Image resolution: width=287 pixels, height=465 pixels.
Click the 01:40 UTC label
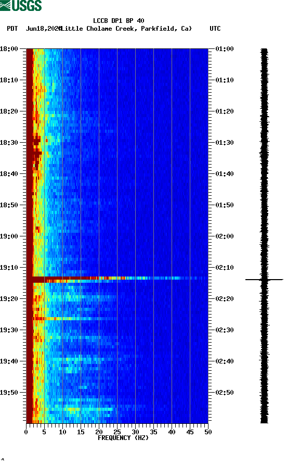[x=225, y=174]
